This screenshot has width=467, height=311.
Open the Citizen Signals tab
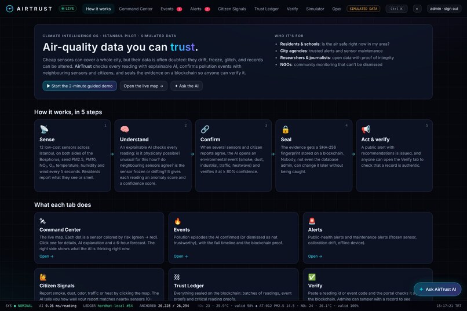[x=232, y=9]
